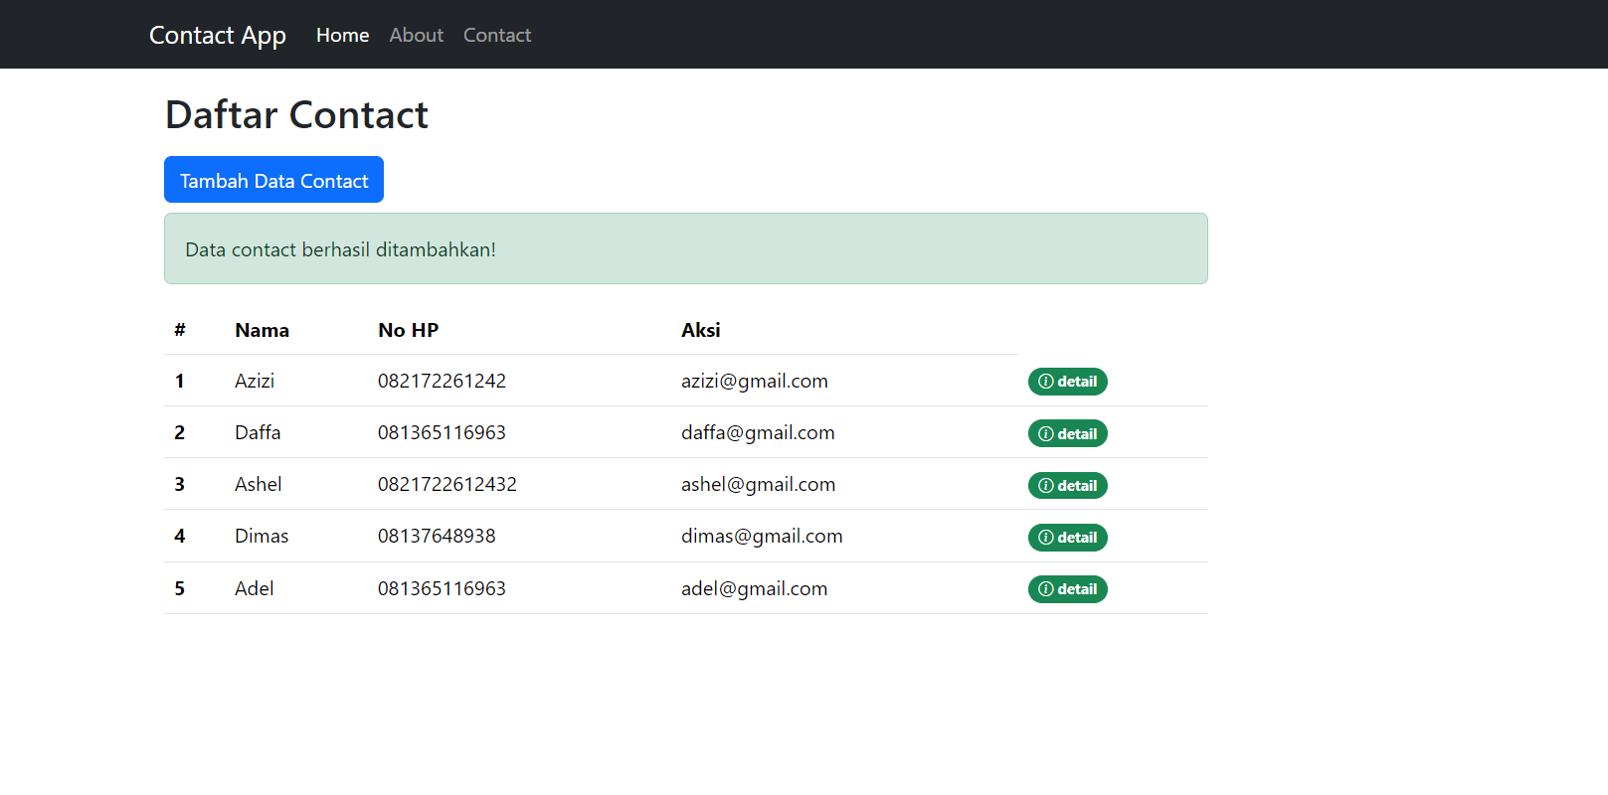View detail for Adel
This screenshot has width=1608, height=795.
(1067, 589)
